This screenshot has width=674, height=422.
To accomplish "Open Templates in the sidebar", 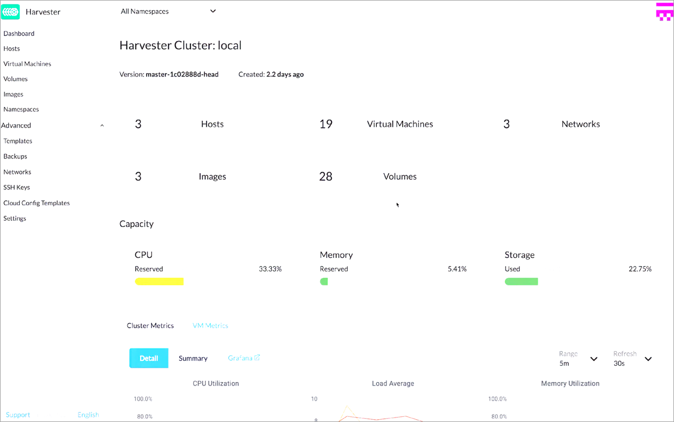I will (x=18, y=141).
